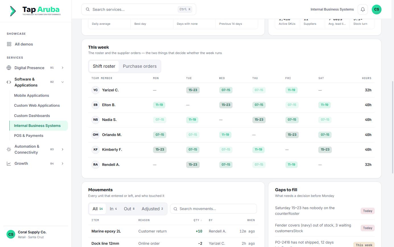
Task: Click the Growth chart icon
Action: 9,163
